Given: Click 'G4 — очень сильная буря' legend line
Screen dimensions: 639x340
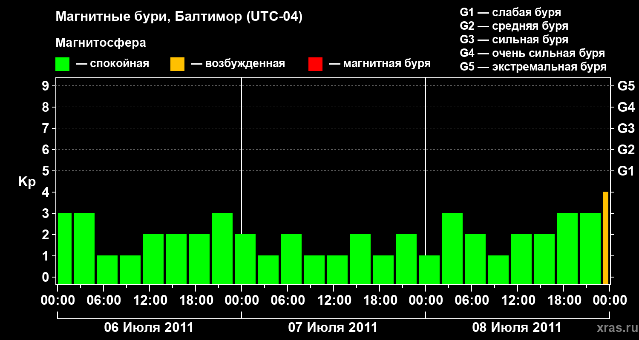Looking at the screenshot, I should coord(532,53).
